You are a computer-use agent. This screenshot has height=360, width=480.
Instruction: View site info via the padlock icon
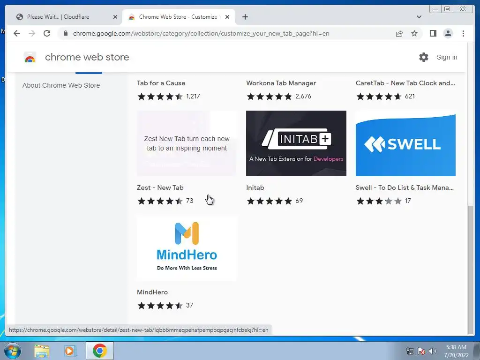click(66, 33)
